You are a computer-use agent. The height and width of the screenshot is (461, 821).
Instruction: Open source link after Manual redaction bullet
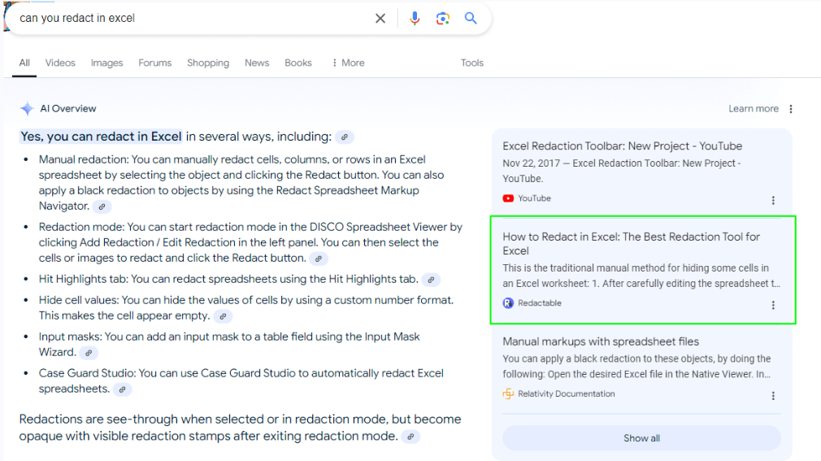point(102,207)
